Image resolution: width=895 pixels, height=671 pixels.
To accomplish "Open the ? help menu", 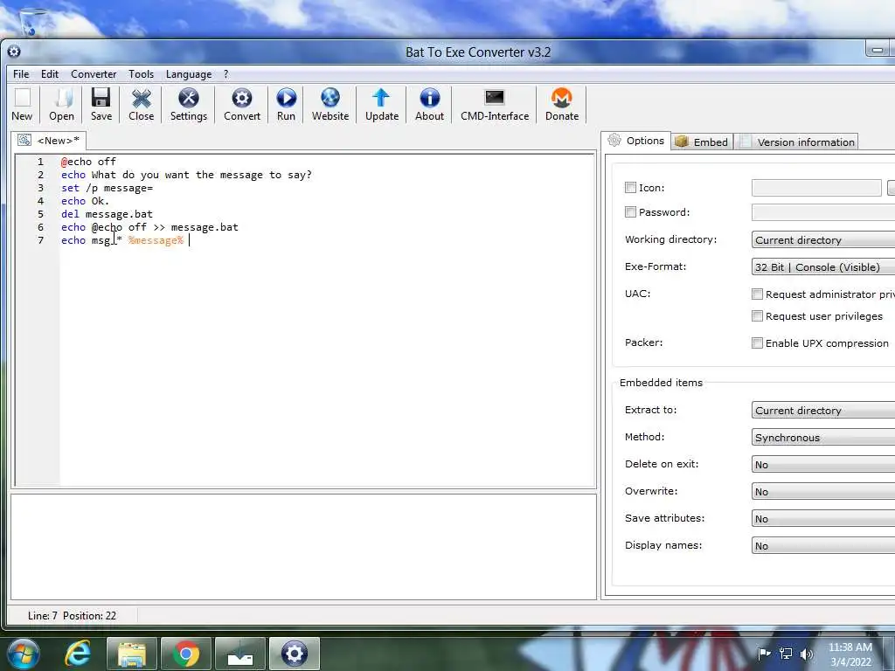I will [226, 74].
